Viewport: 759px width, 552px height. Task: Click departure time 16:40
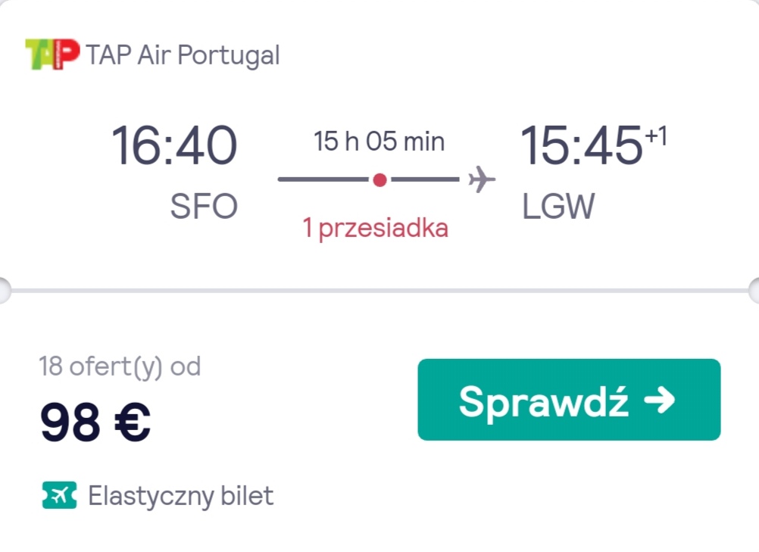[x=174, y=145]
